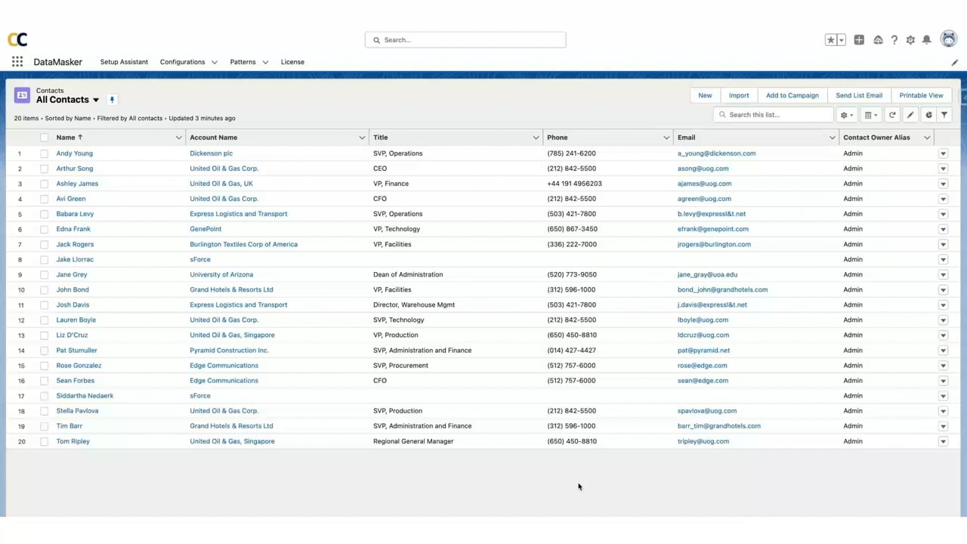This screenshot has height=544, width=967.
Task: Open Email column actions chevron
Action: coord(832,138)
